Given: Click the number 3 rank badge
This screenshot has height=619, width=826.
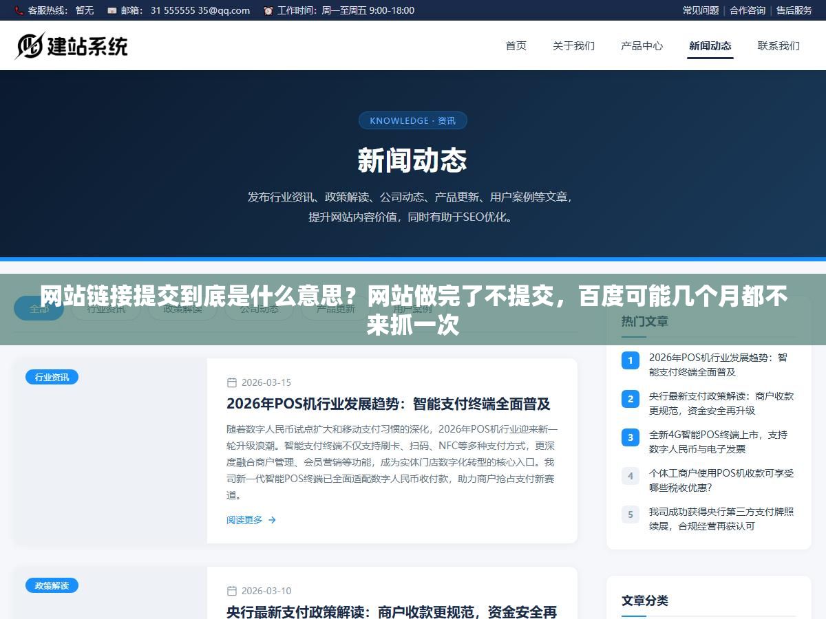Looking at the screenshot, I should coord(631,437).
